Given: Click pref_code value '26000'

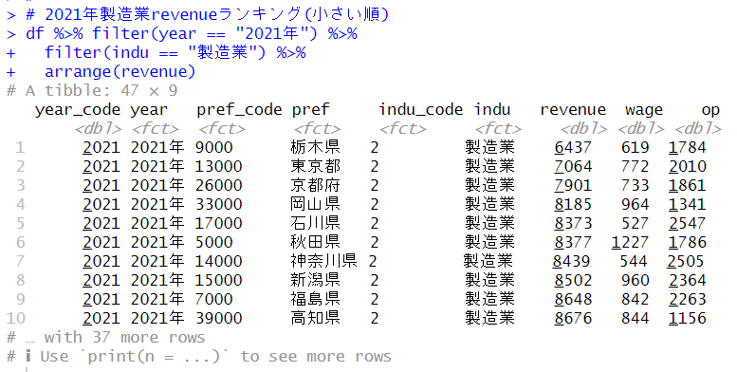Looking at the screenshot, I should [x=219, y=185].
